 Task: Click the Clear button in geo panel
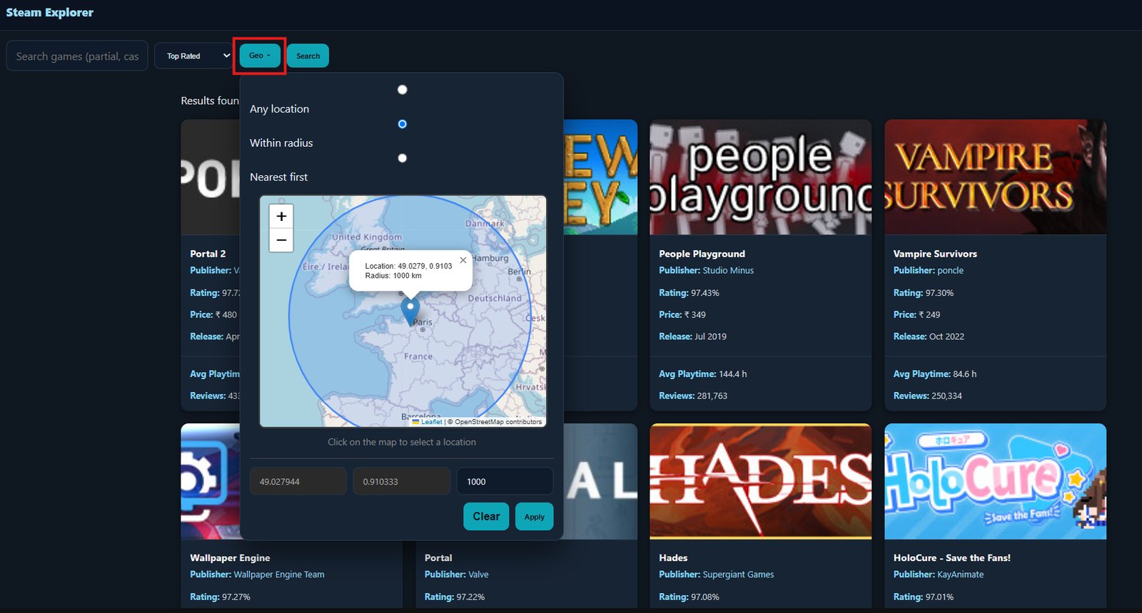tap(486, 517)
